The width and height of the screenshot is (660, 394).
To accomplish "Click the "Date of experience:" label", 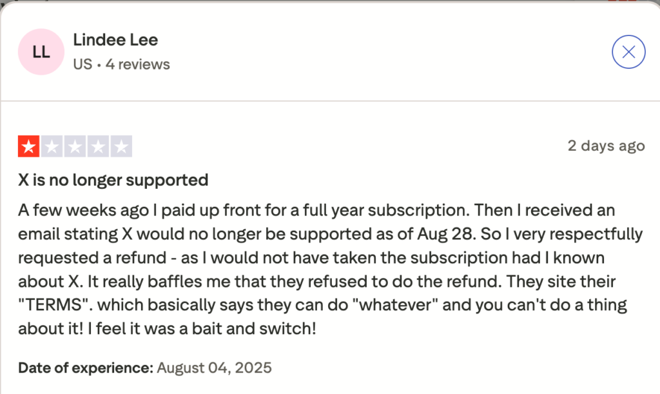I will (86, 368).
